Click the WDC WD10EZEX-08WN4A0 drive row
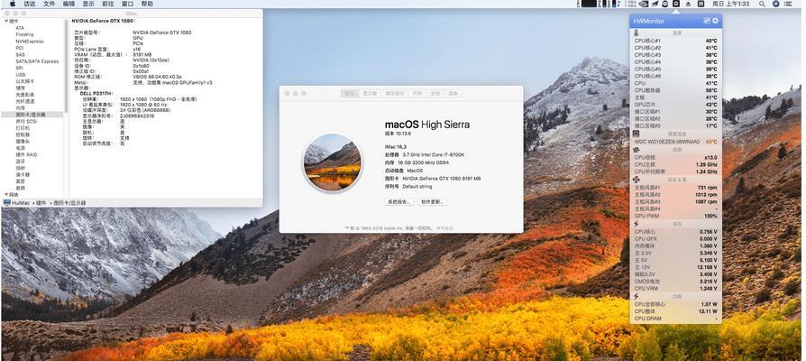 [x=675, y=142]
